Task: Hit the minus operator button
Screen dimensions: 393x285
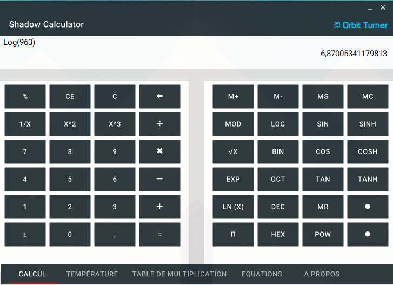Action: (x=159, y=179)
